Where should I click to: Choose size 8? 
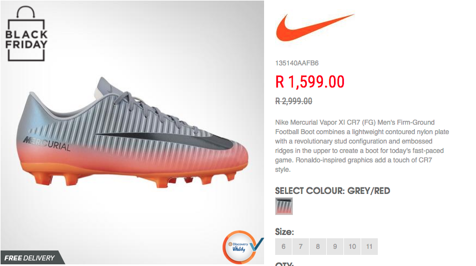coord(318,247)
